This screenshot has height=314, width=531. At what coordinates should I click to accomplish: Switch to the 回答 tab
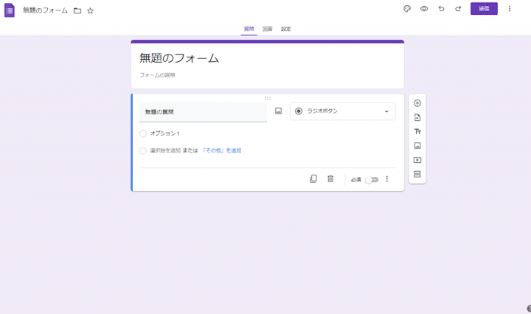268,29
